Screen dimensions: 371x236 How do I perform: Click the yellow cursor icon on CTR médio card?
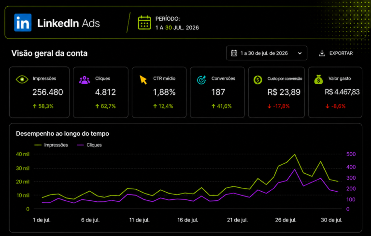point(143,80)
